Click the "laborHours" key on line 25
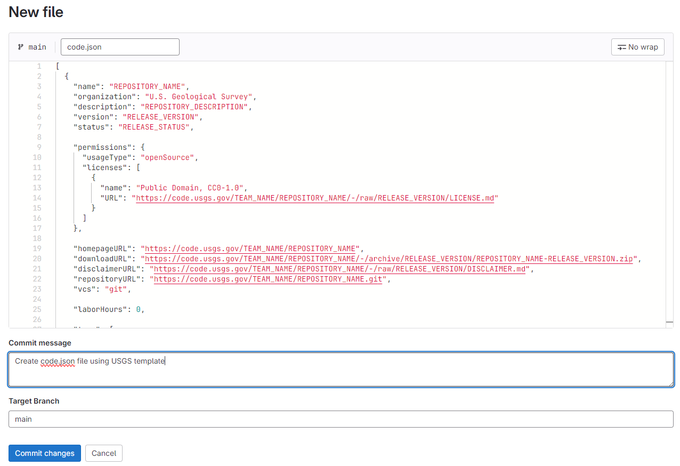 [x=100, y=309]
